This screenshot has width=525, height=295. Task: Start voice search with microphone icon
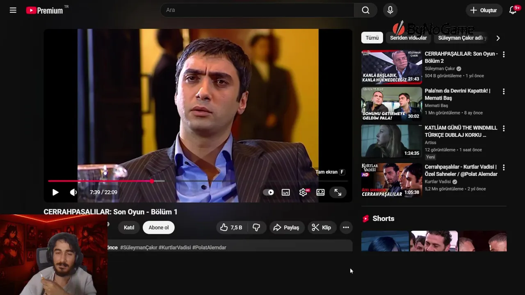click(x=390, y=10)
